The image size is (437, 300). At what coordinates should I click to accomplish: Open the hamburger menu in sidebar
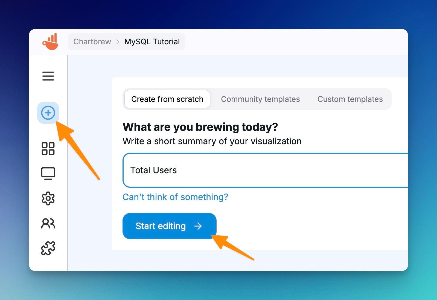48,76
